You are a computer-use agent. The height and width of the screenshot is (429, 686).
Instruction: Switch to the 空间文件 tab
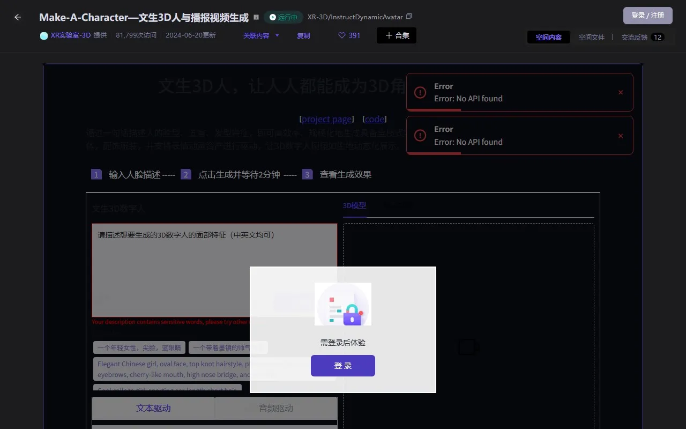pos(591,37)
